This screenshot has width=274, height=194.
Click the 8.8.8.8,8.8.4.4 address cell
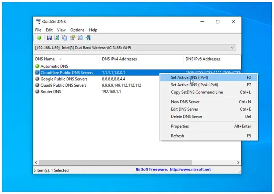point(113,79)
